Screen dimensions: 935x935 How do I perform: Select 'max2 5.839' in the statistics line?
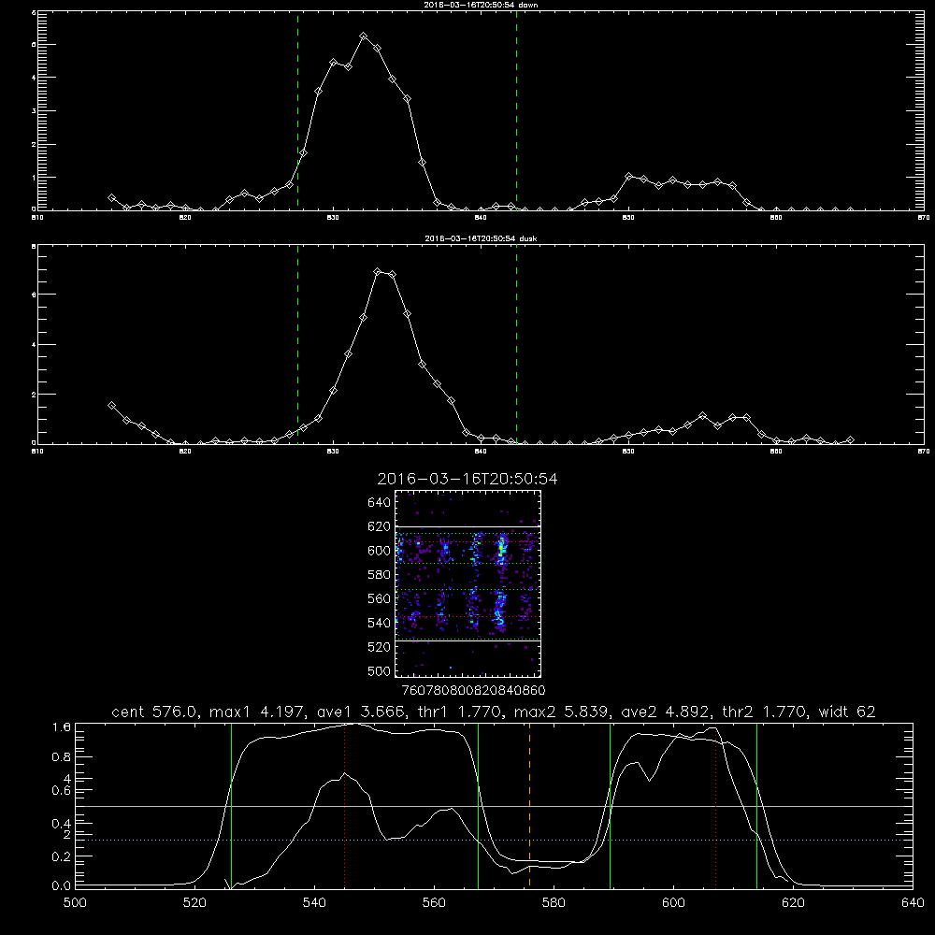(562, 712)
